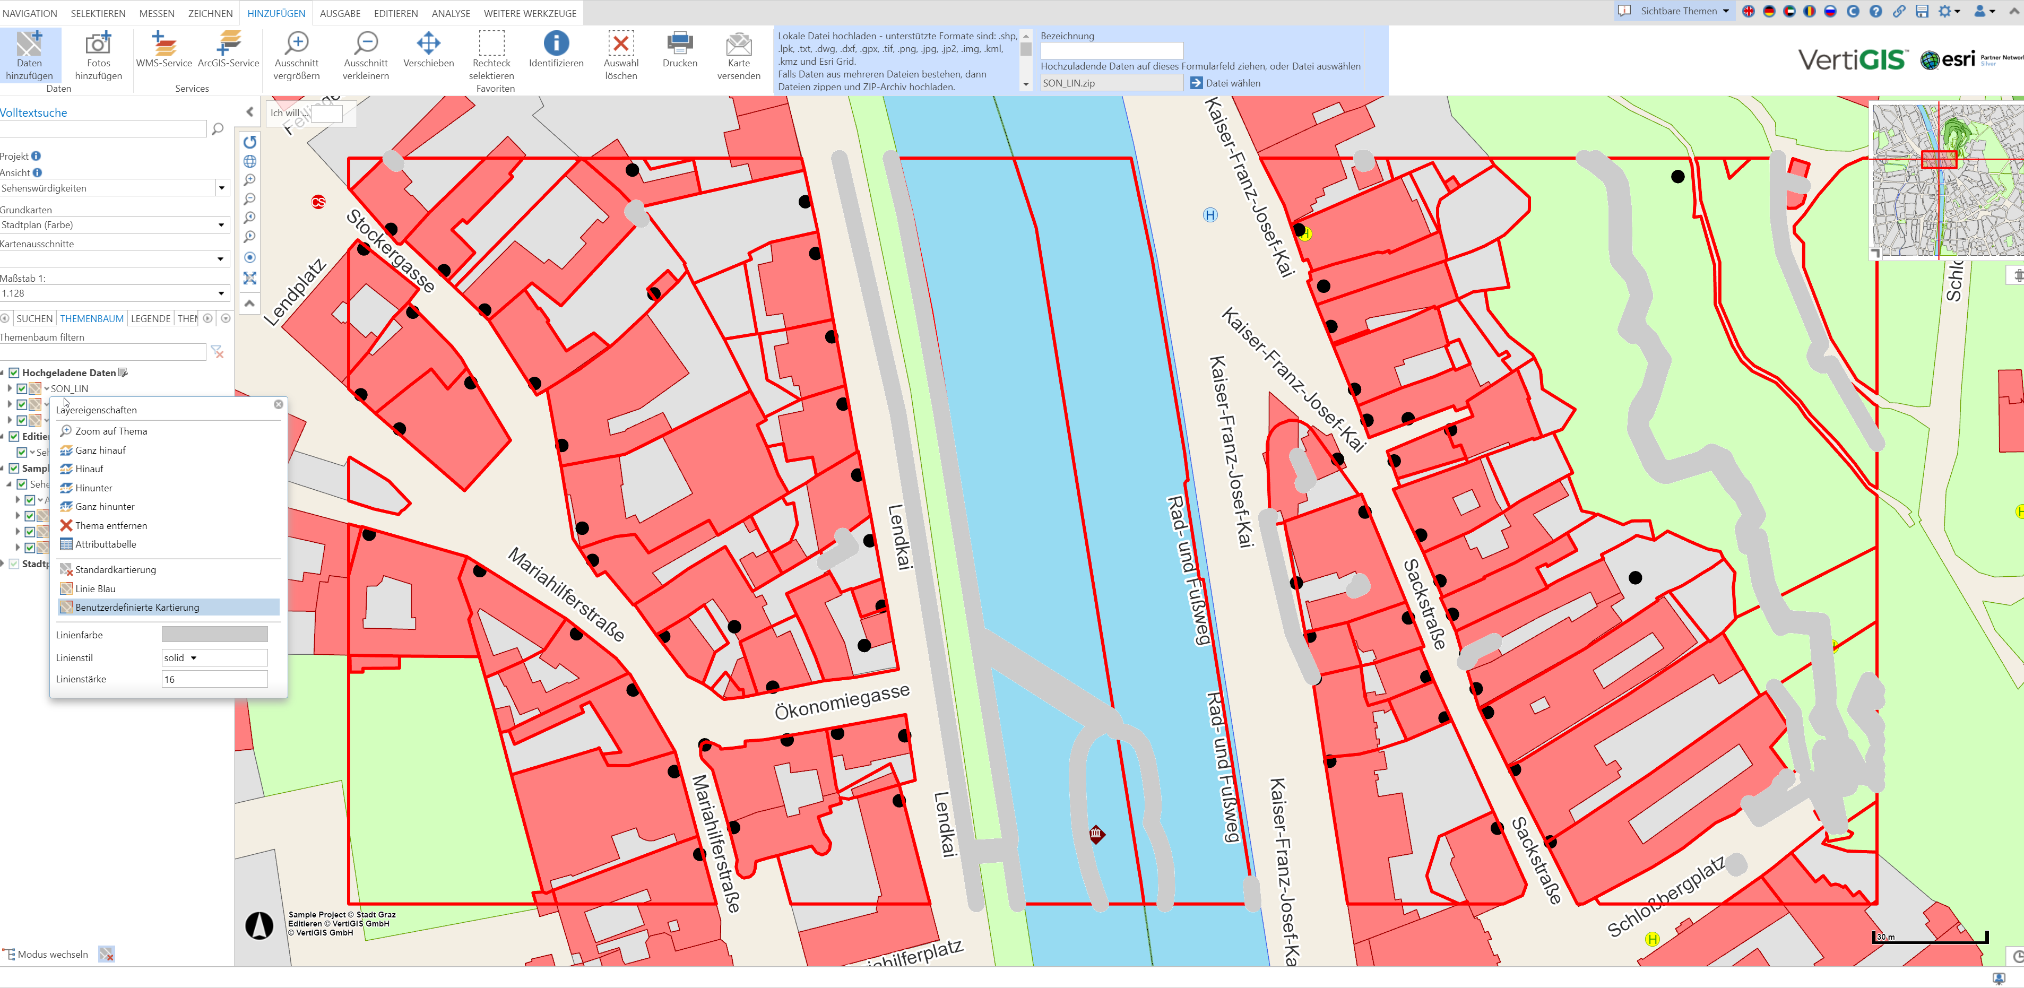Open the ANALYSE menu

450,13
